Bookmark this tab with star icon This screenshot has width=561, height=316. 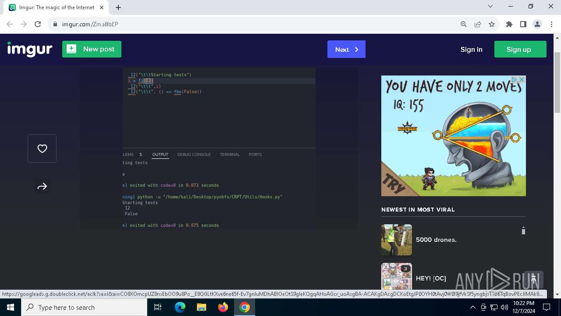click(492, 24)
